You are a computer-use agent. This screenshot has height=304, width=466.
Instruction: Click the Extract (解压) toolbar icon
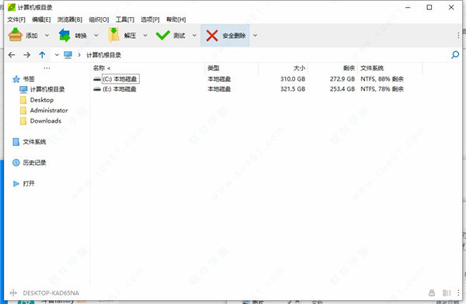pos(113,35)
